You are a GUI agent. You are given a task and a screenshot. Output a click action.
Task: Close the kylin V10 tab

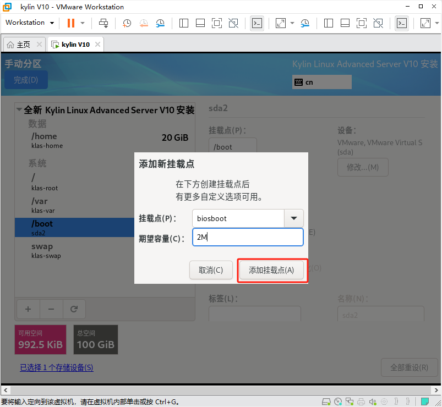97,44
